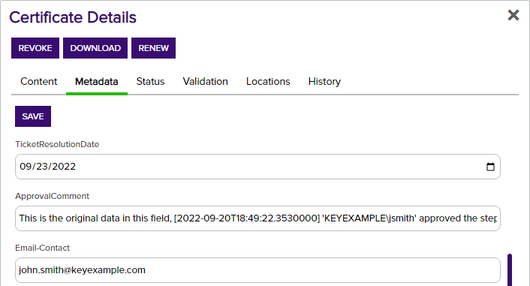The height and width of the screenshot is (286, 530).
Task: Open the calendar picker for TicketResolutionDate
Action: click(x=490, y=167)
